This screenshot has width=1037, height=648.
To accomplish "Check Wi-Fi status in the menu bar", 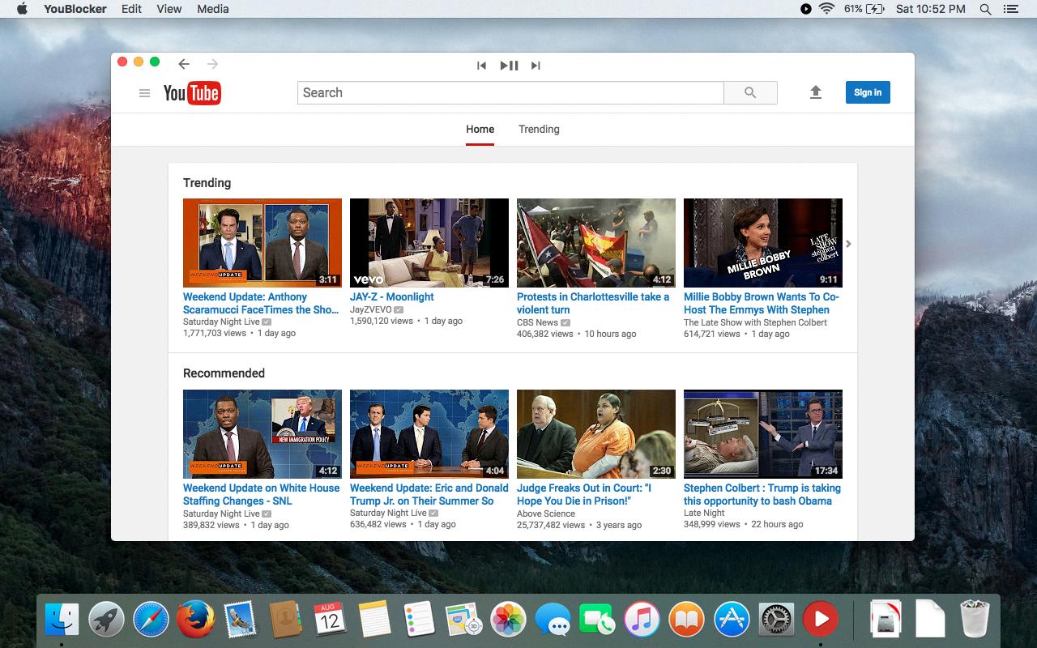I will [827, 9].
